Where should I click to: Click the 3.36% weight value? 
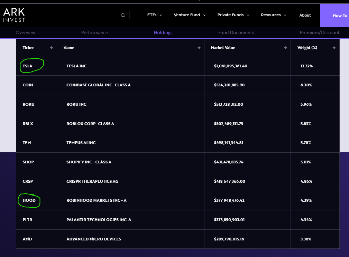click(x=306, y=239)
